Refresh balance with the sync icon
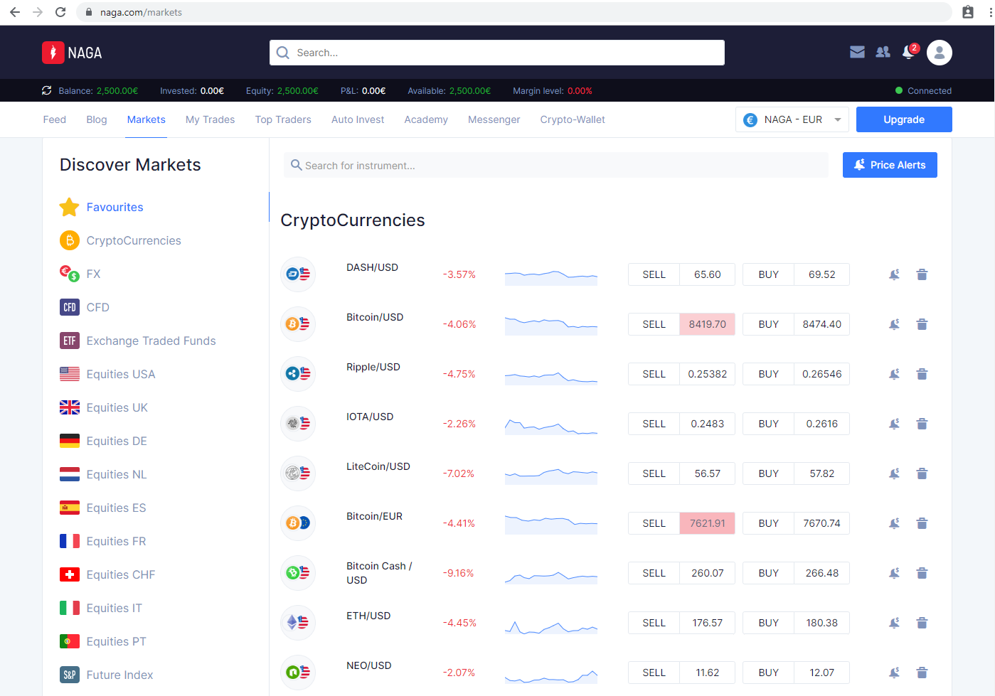Viewport: 995px width, 696px height. point(47,90)
